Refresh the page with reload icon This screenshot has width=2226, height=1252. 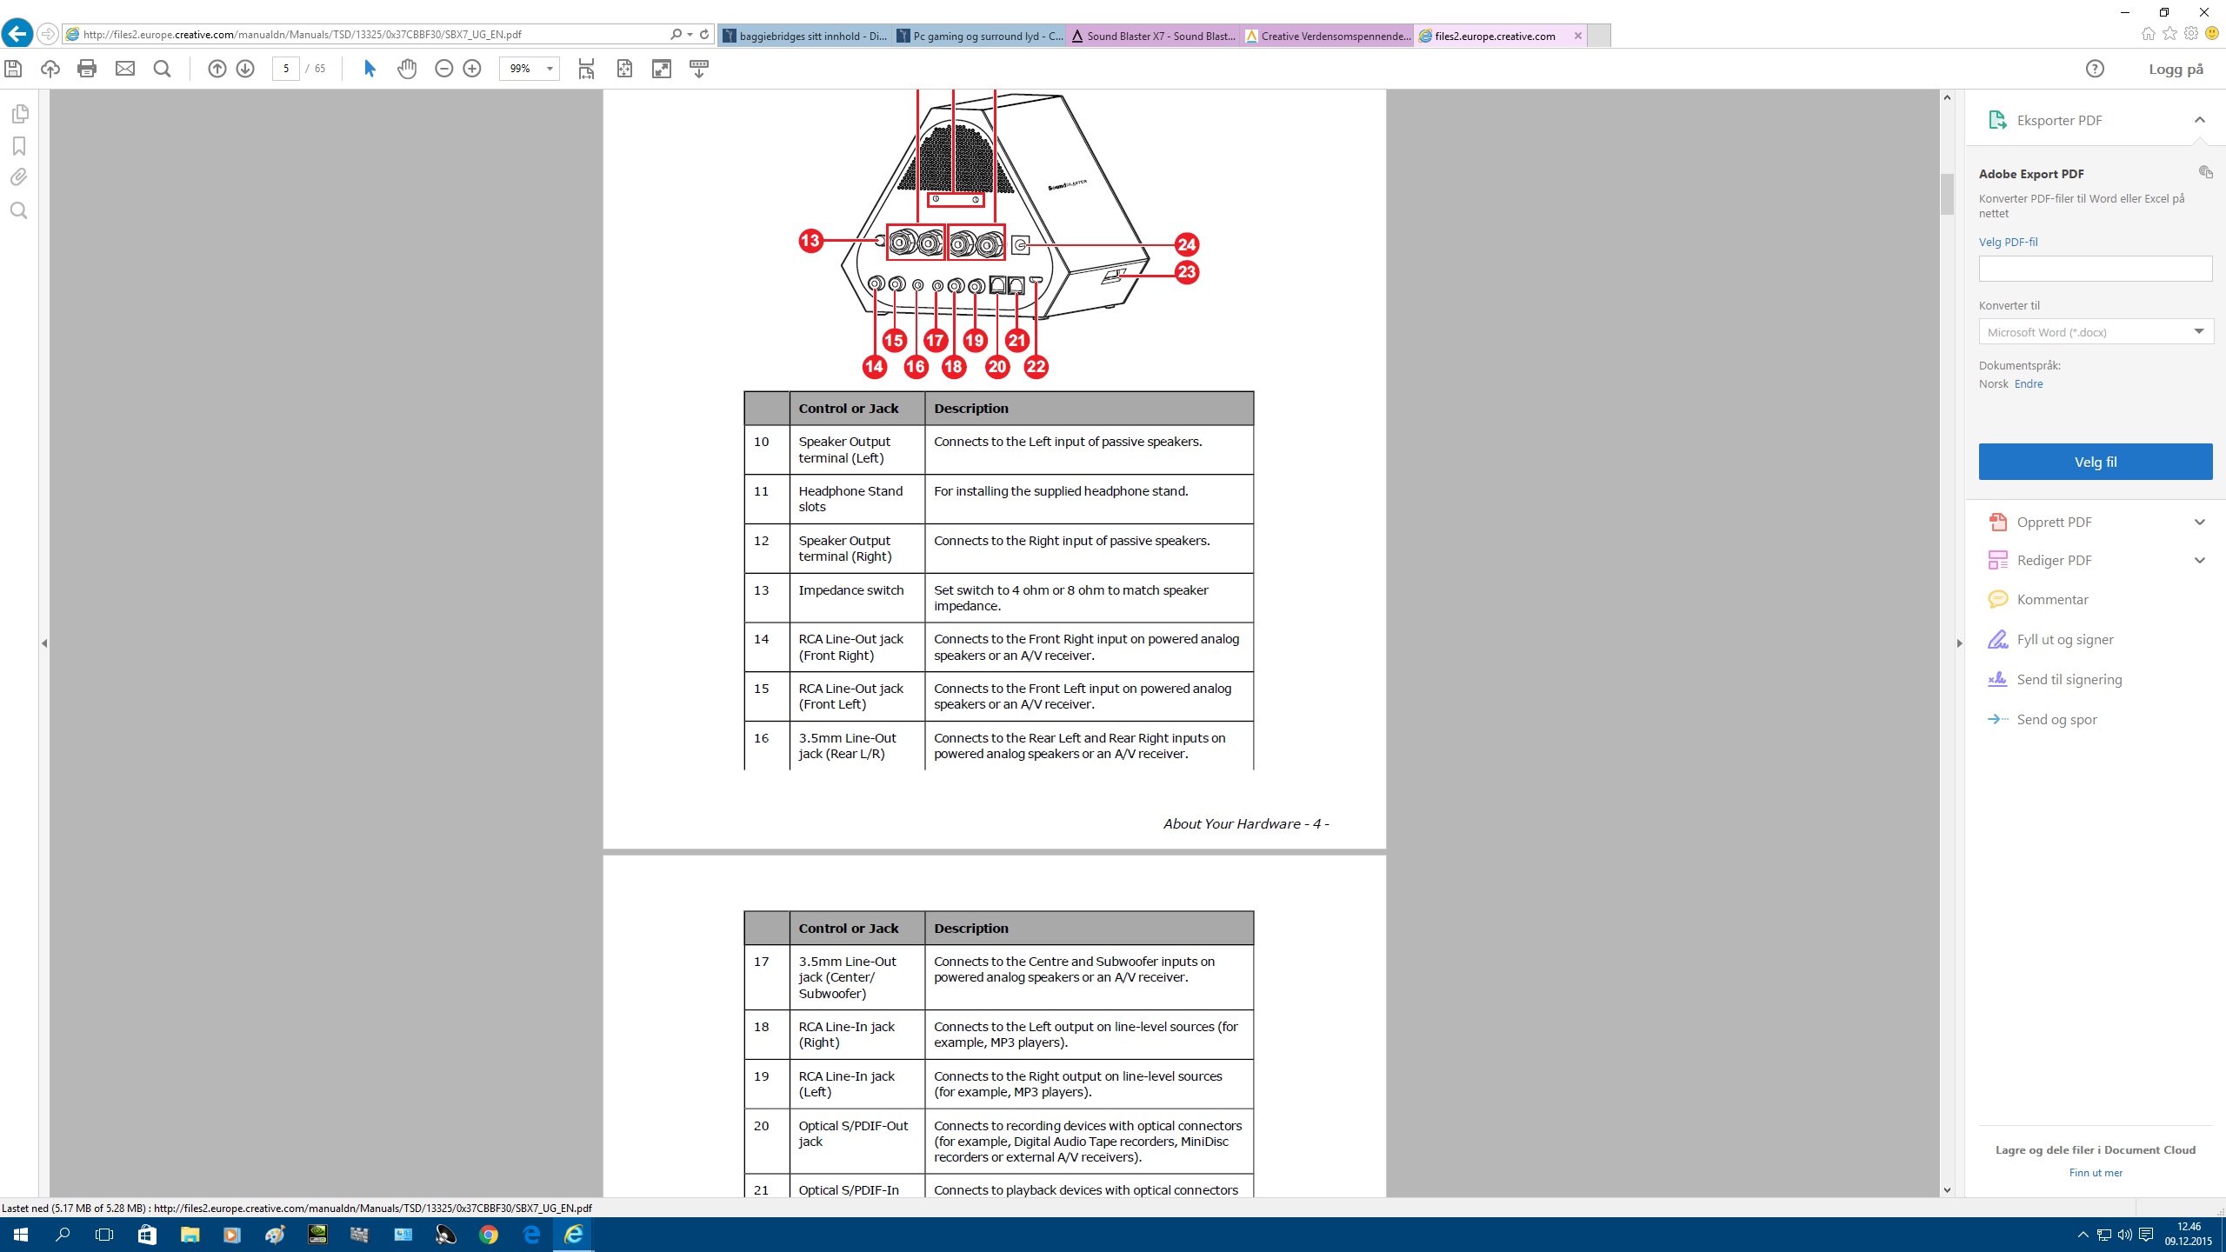click(704, 35)
